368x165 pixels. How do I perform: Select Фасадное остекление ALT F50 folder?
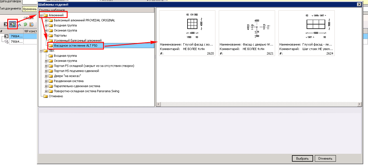tap(75, 46)
